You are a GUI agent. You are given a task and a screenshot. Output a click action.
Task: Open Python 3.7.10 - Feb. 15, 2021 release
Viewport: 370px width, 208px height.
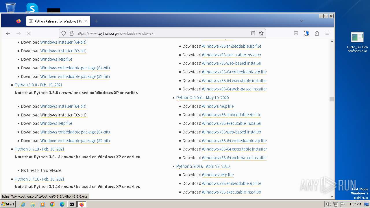coord(40,179)
